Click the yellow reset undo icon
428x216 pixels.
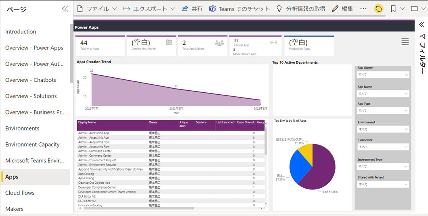click(x=379, y=9)
